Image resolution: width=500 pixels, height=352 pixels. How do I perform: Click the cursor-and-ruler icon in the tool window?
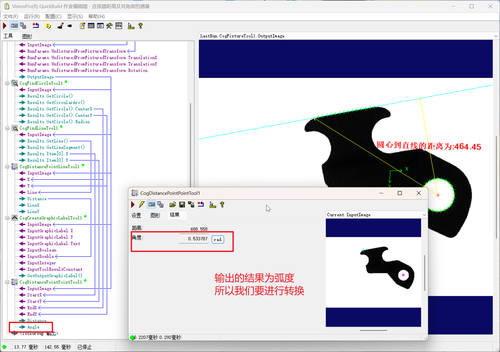[x=213, y=205]
